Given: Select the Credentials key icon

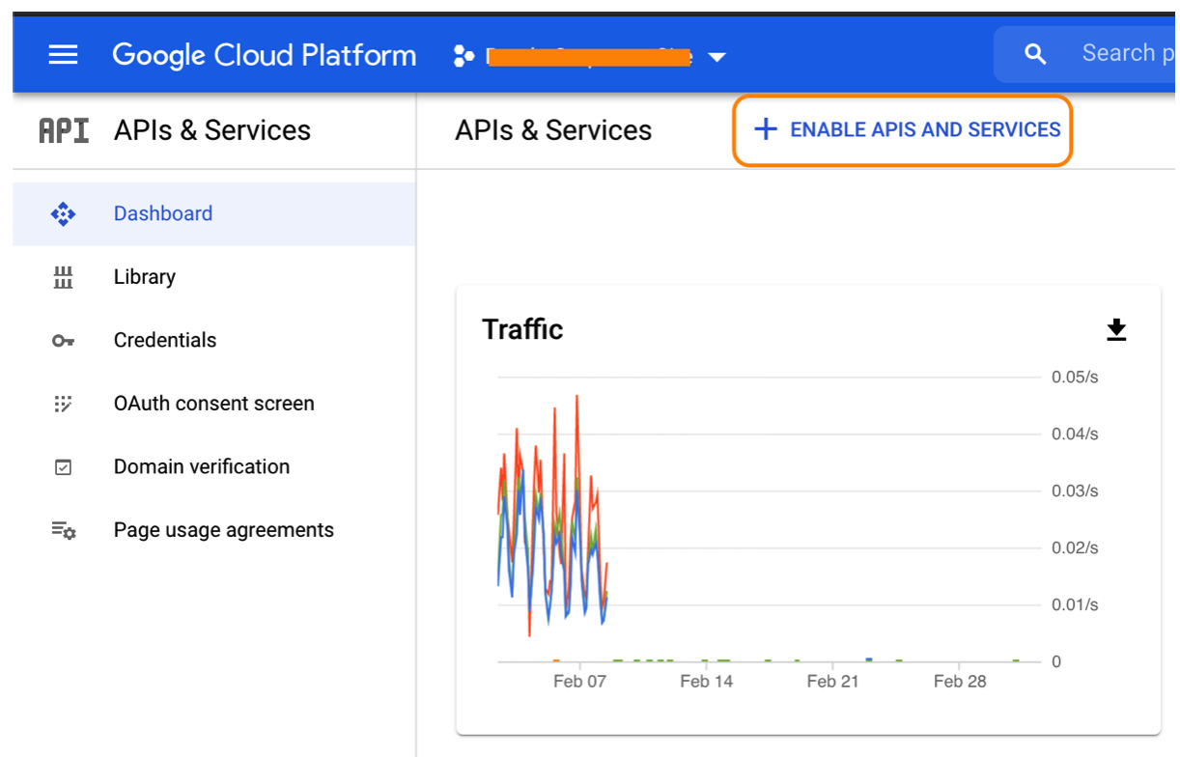Looking at the screenshot, I should point(62,340).
